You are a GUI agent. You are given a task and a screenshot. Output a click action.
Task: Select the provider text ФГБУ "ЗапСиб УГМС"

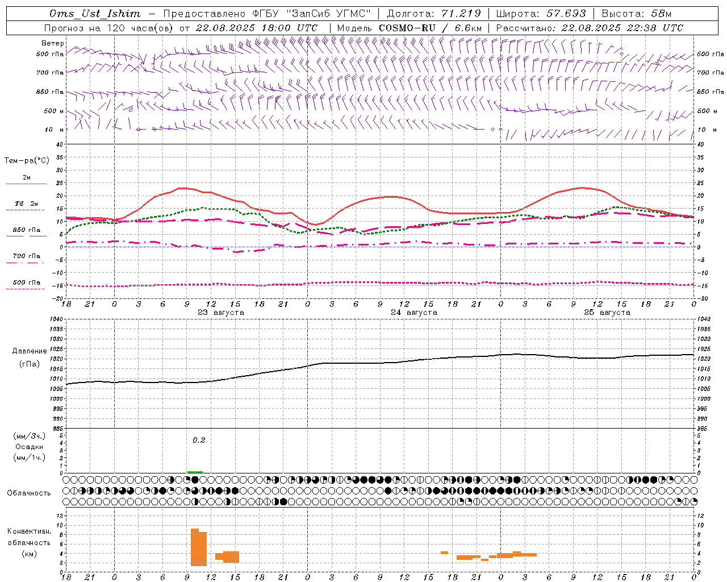311,14
